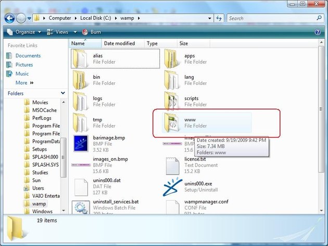Image resolution: width=328 pixels, height=246 pixels.
Task: Sort by the Type column header
Action: point(161,44)
